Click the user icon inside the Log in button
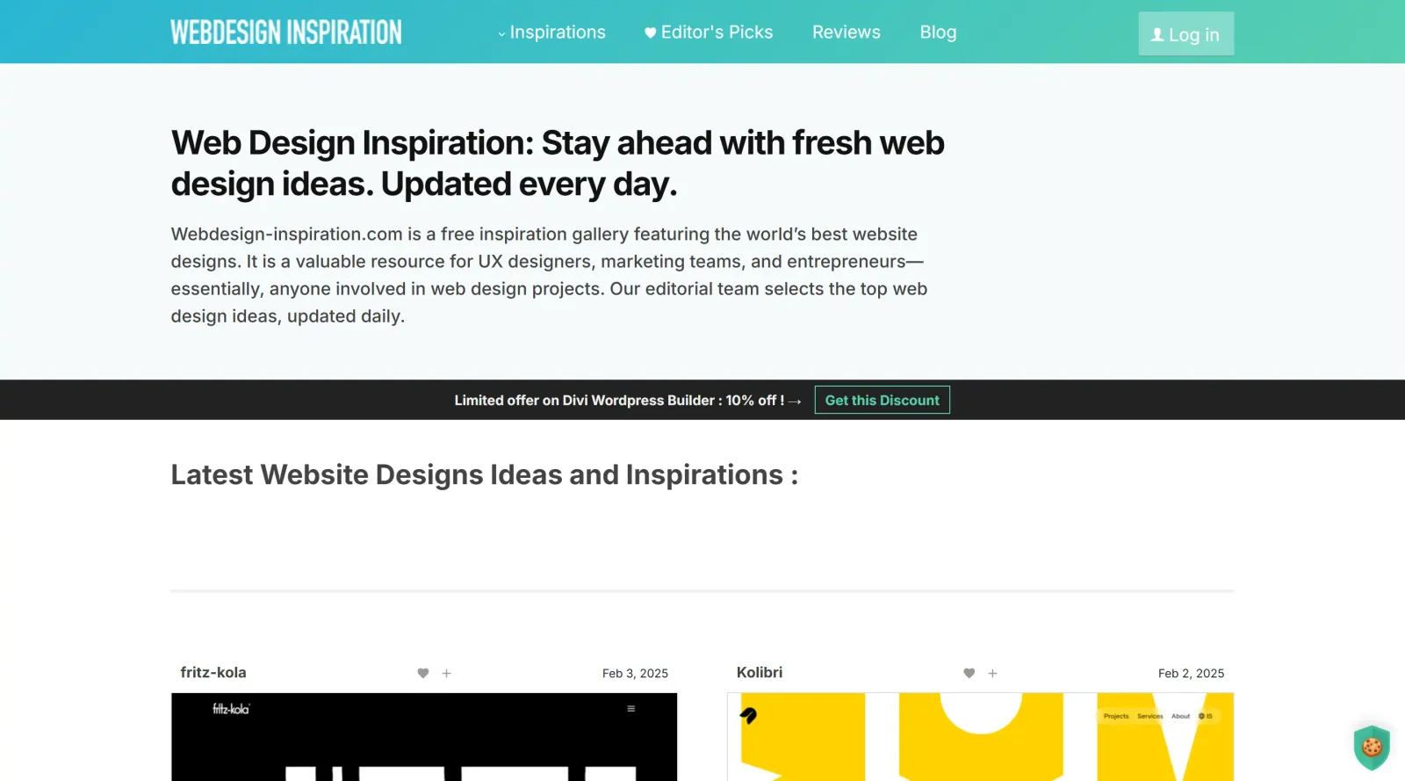Viewport: 1405px width, 781px height. click(x=1157, y=34)
